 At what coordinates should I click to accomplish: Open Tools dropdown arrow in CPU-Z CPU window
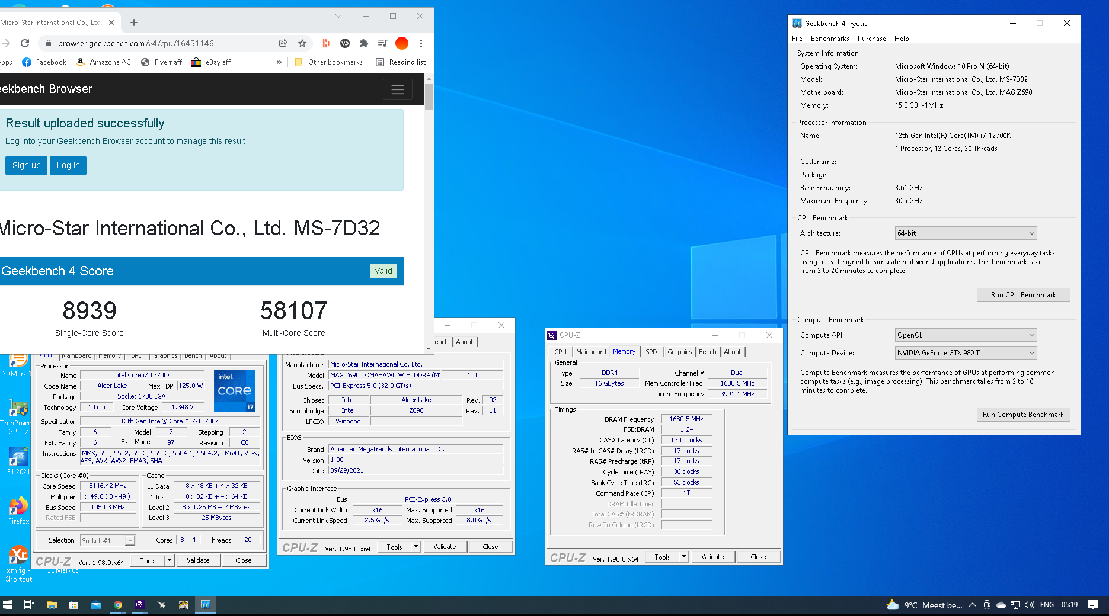(169, 560)
